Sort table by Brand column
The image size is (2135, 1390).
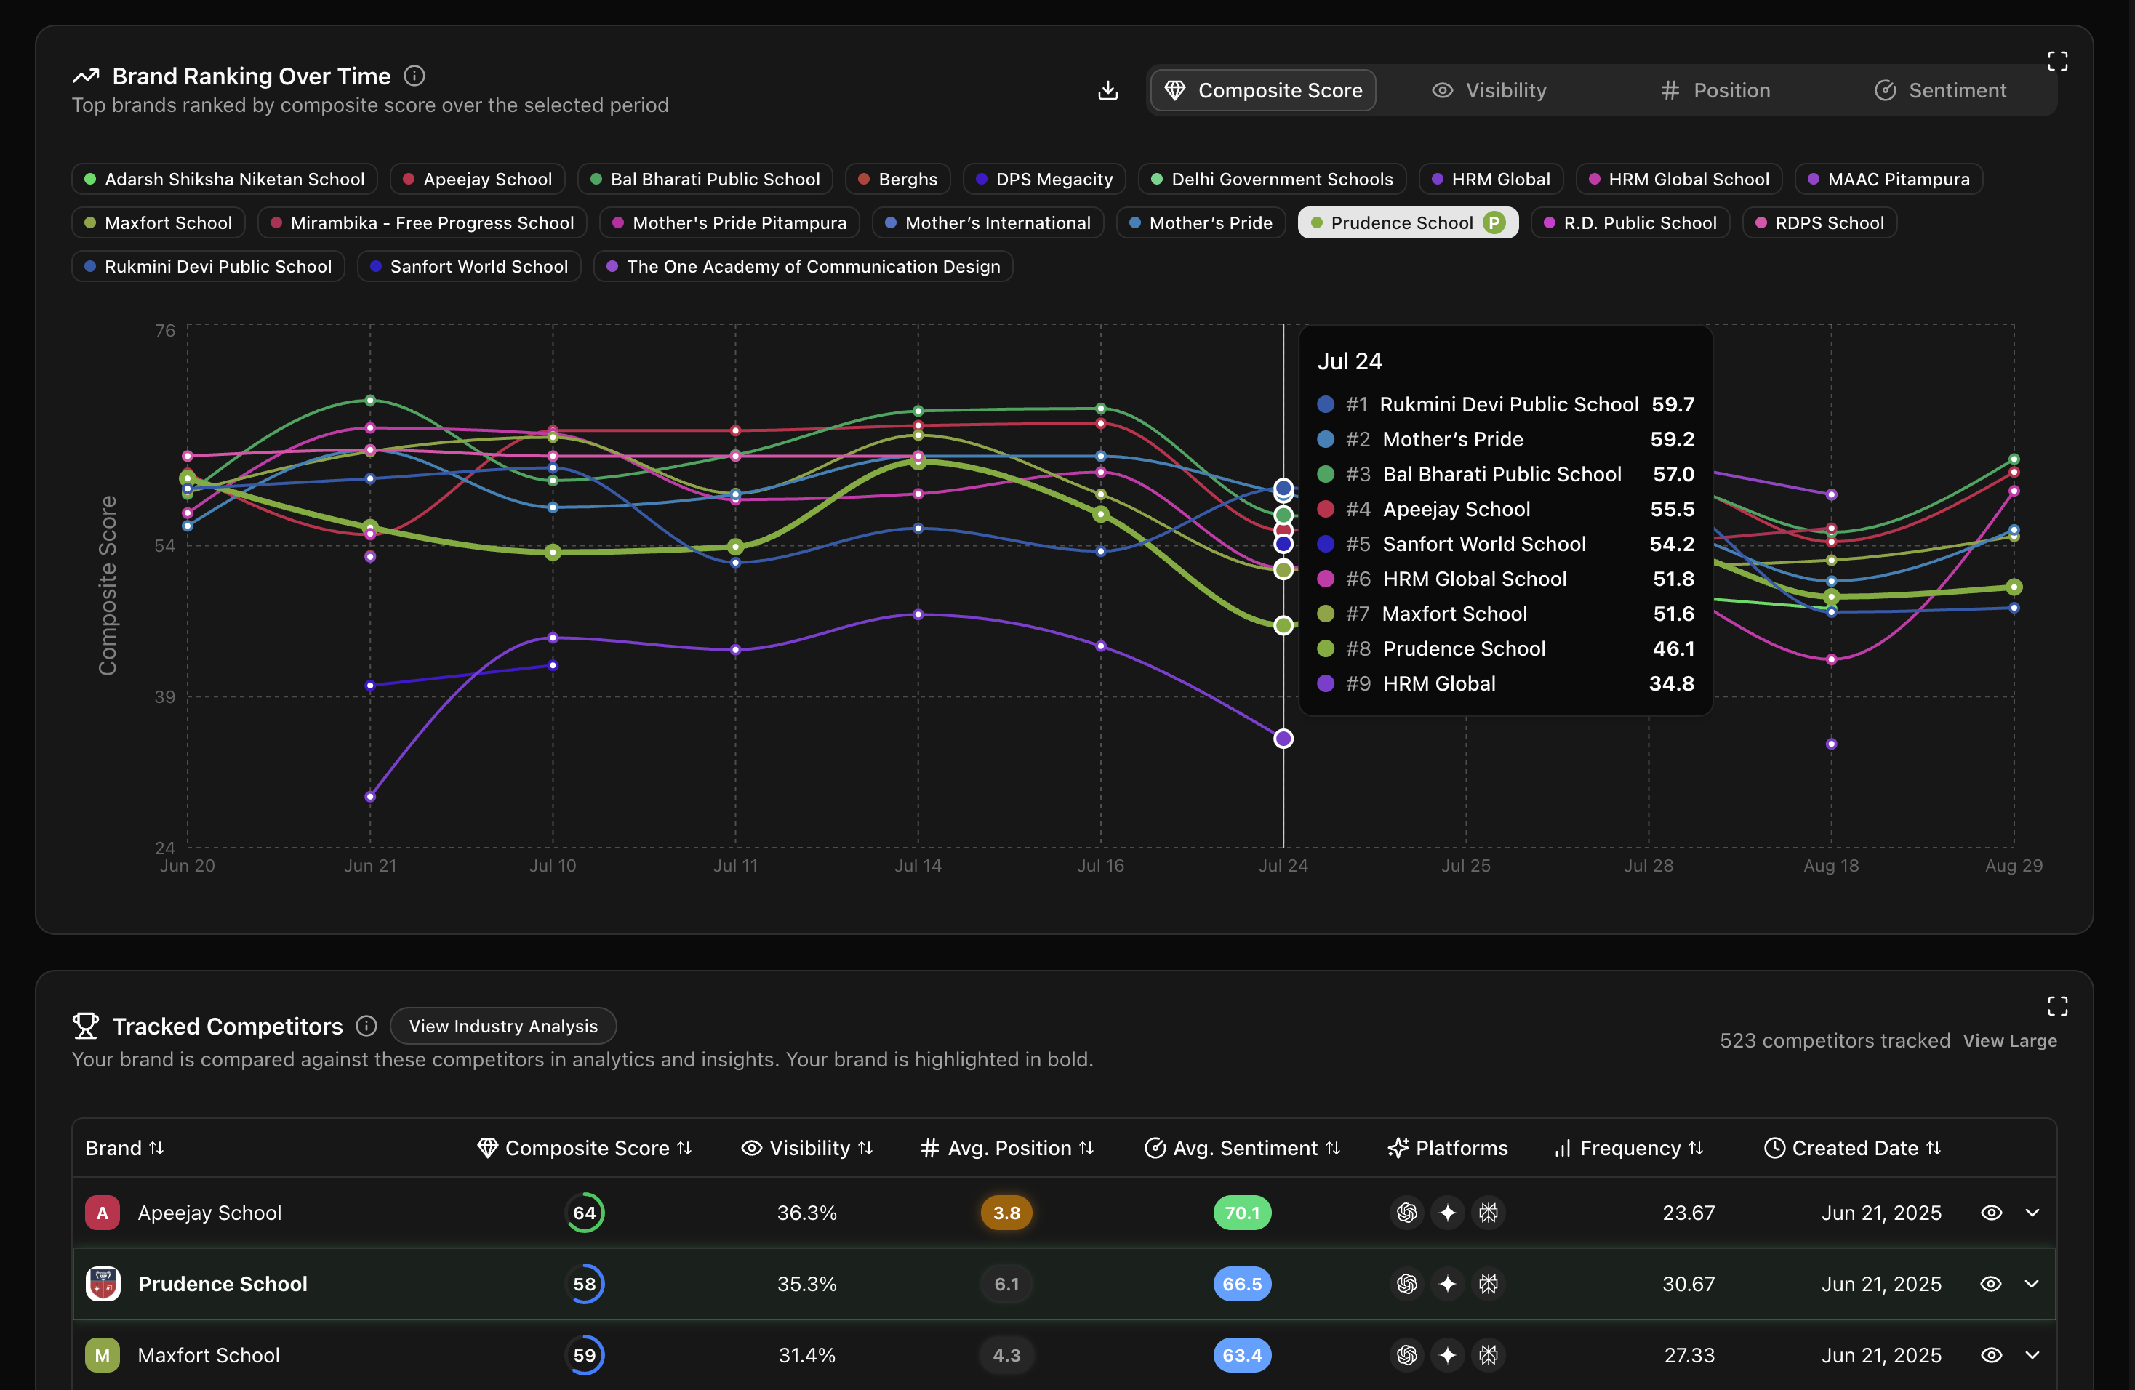124,1148
